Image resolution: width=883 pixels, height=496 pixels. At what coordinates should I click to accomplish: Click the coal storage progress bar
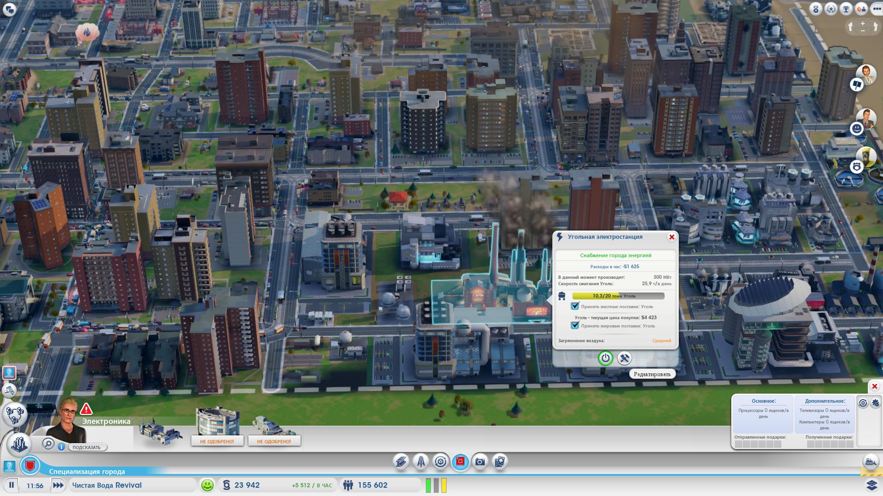(x=618, y=296)
